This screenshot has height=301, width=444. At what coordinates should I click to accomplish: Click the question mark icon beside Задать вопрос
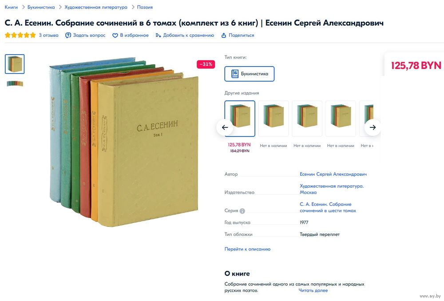coord(68,36)
